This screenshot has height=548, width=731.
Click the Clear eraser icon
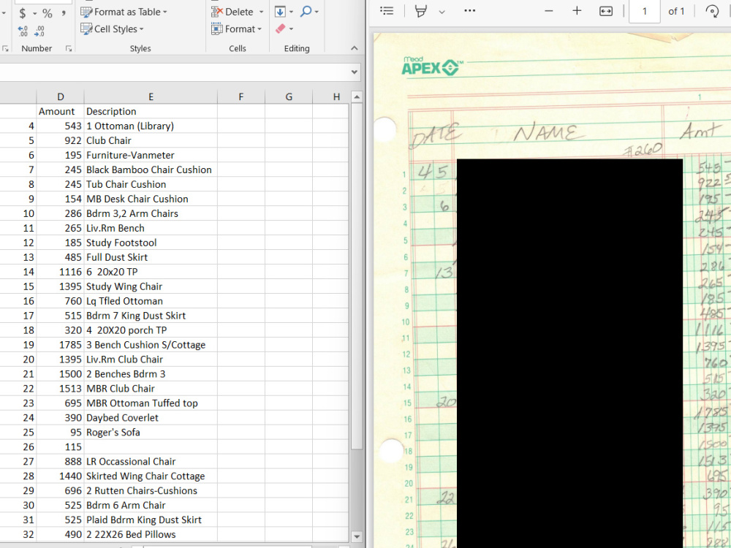point(280,29)
